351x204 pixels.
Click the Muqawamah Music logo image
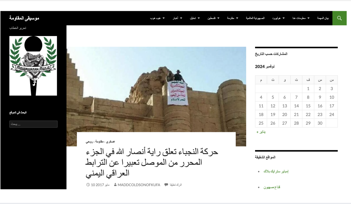pos(33,66)
